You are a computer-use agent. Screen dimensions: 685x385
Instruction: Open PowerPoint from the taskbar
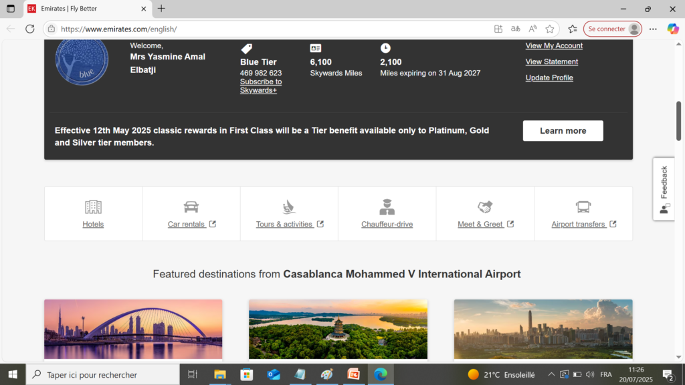[353, 374]
